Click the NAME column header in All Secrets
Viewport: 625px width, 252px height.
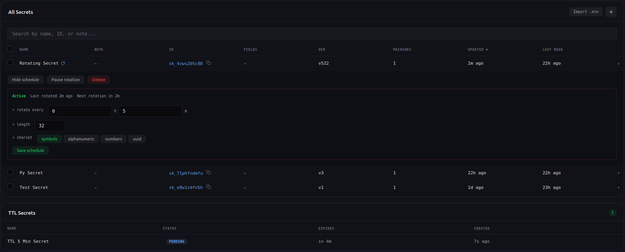(24, 50)
